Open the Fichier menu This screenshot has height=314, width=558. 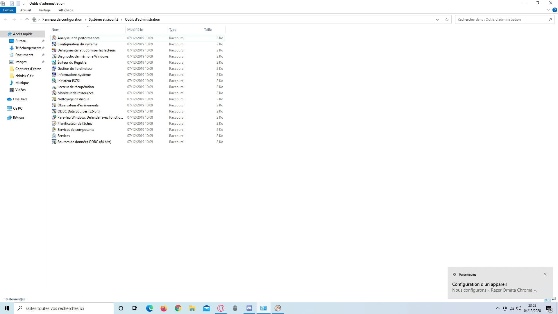coord(8,10)
